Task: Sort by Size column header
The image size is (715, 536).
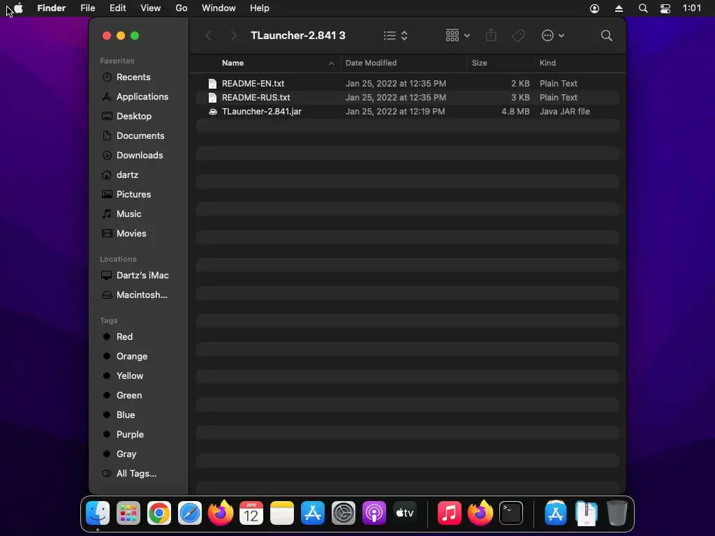Action: coord(479,63)
